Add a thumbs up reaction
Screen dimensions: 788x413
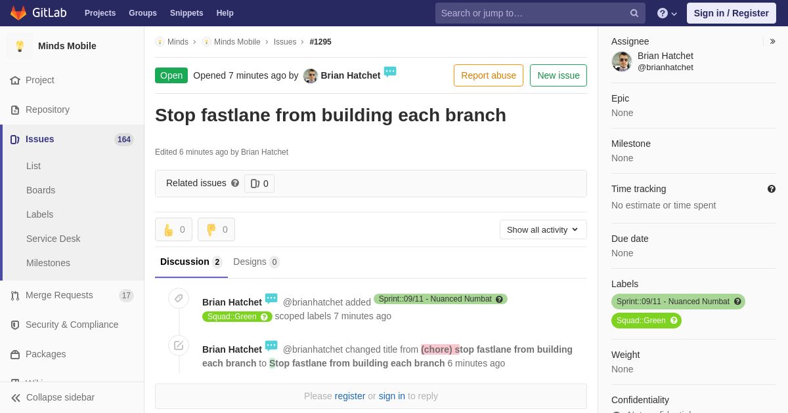tap(174, 229)
